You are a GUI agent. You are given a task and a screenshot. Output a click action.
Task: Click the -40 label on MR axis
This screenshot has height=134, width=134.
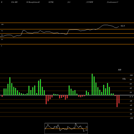[131, 105]
